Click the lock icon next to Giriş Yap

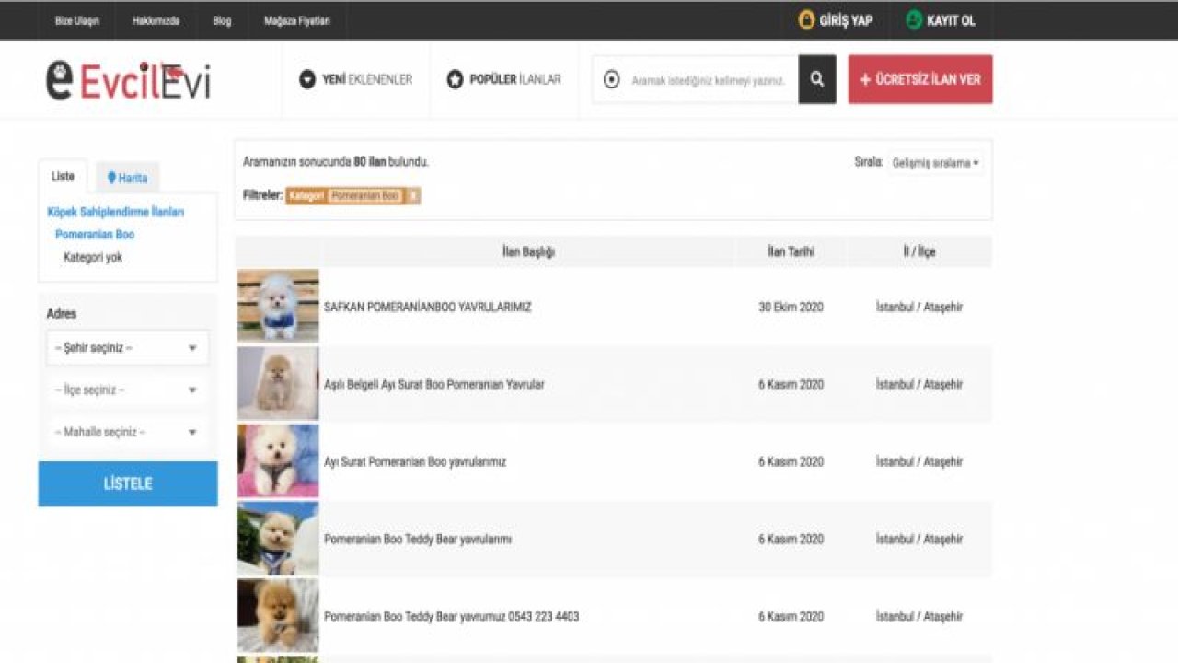point(806,19)
